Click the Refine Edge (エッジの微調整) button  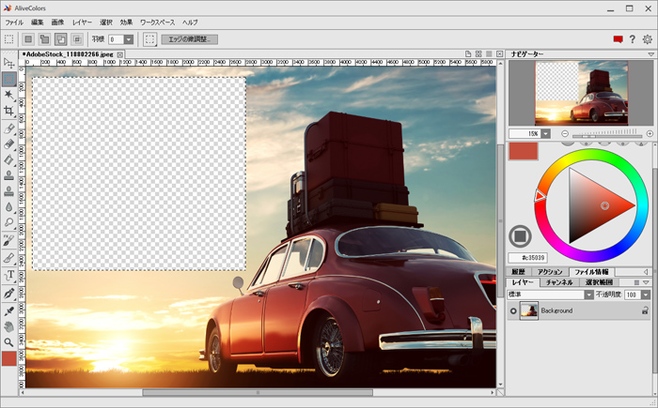[190, 39]
